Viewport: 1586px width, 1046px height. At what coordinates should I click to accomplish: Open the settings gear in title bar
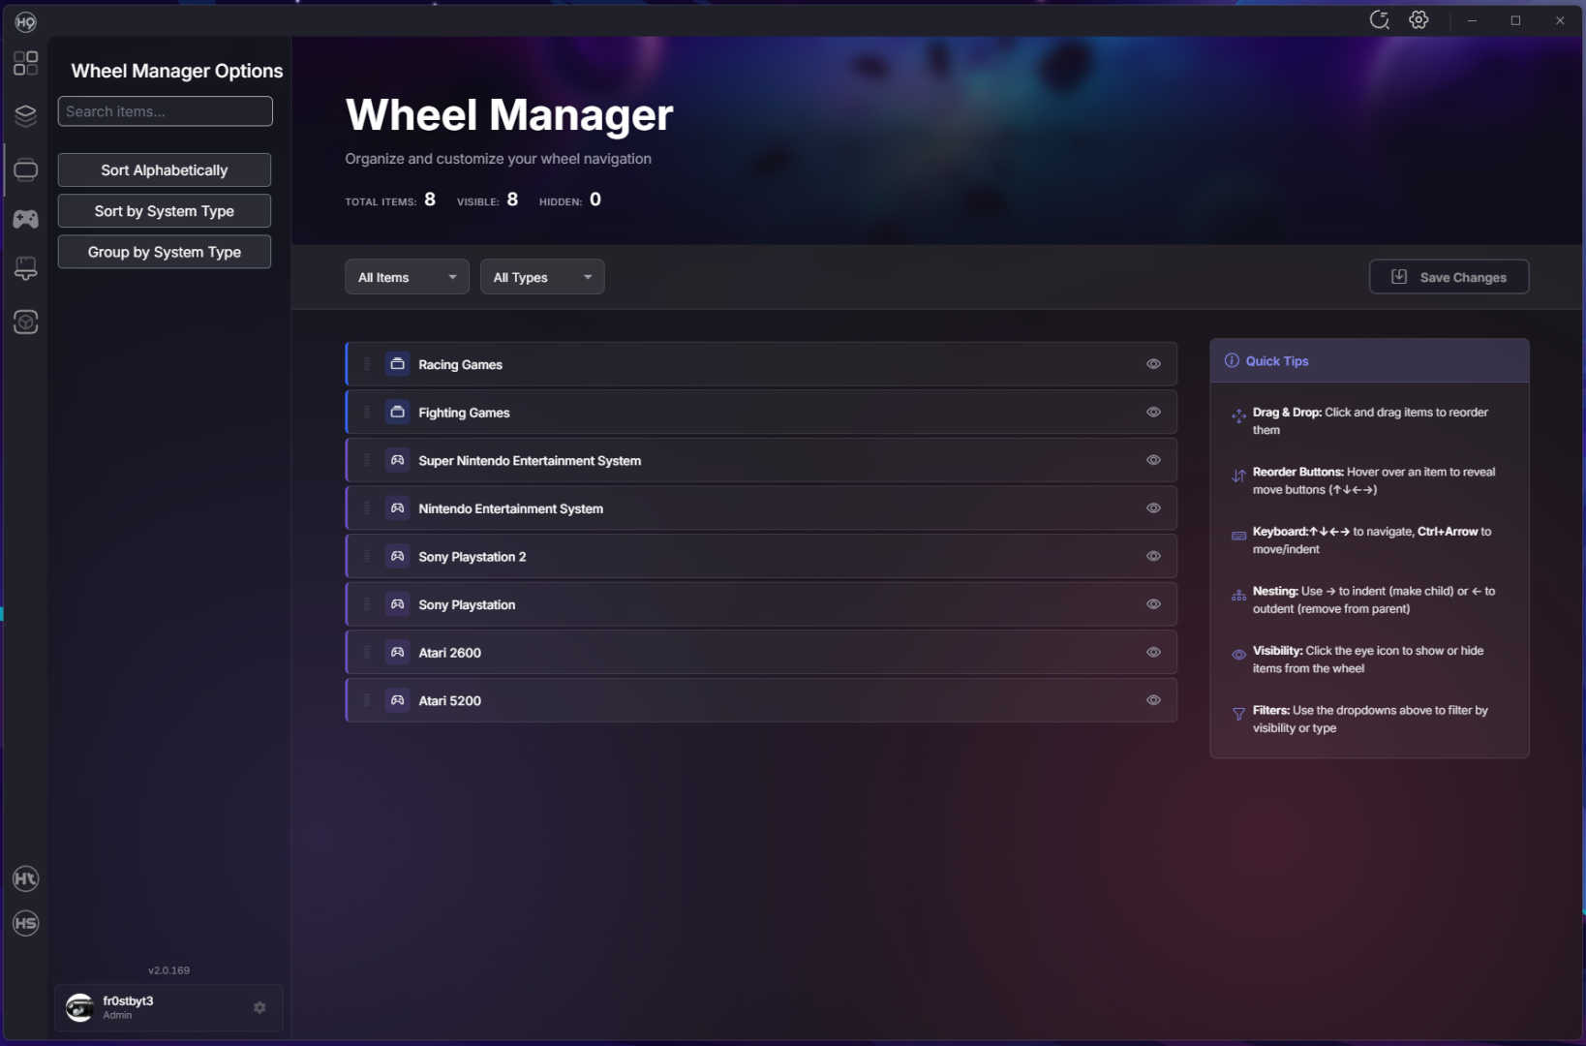pyautogui.click(x=1418, y=20)
